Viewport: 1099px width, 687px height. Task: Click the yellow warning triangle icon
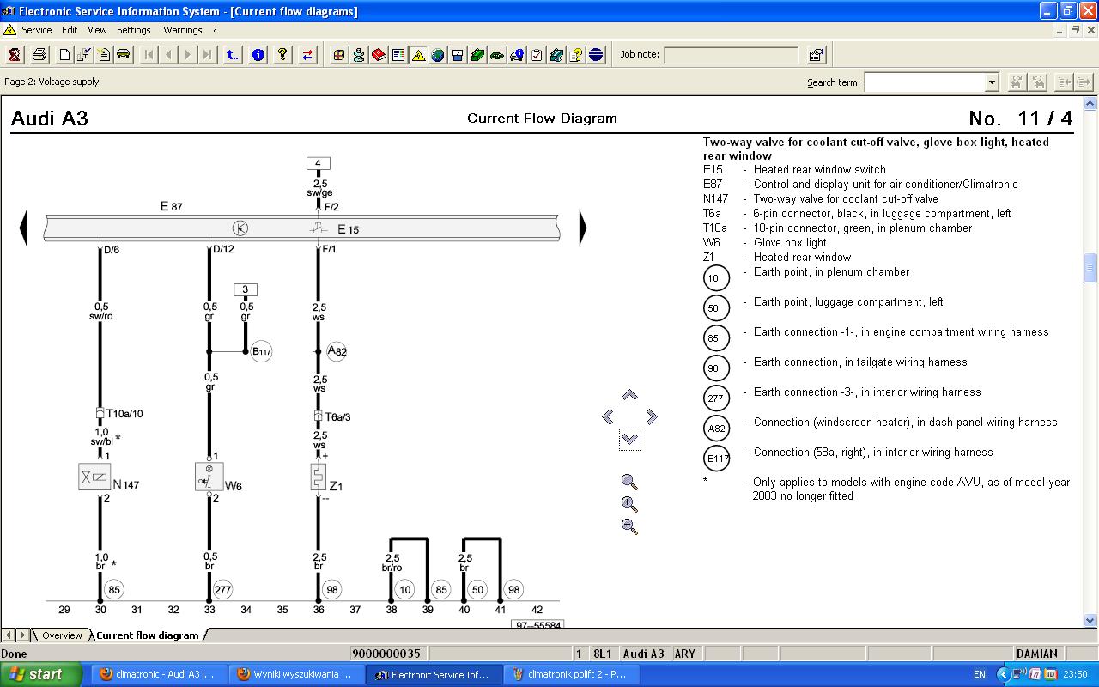(x=418, y=55)
